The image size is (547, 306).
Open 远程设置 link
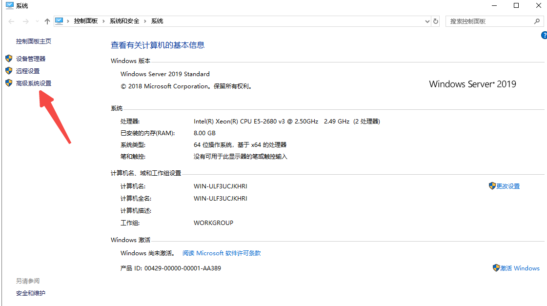[x=28, y=71]
